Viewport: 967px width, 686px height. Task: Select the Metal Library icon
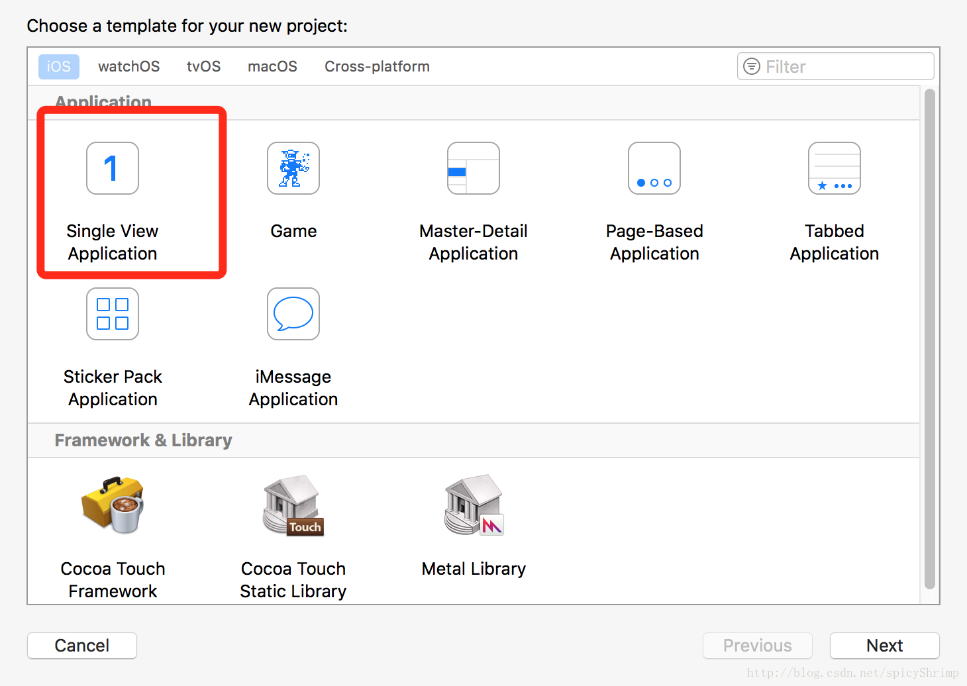pyautogui.click(x=474, y=505)
